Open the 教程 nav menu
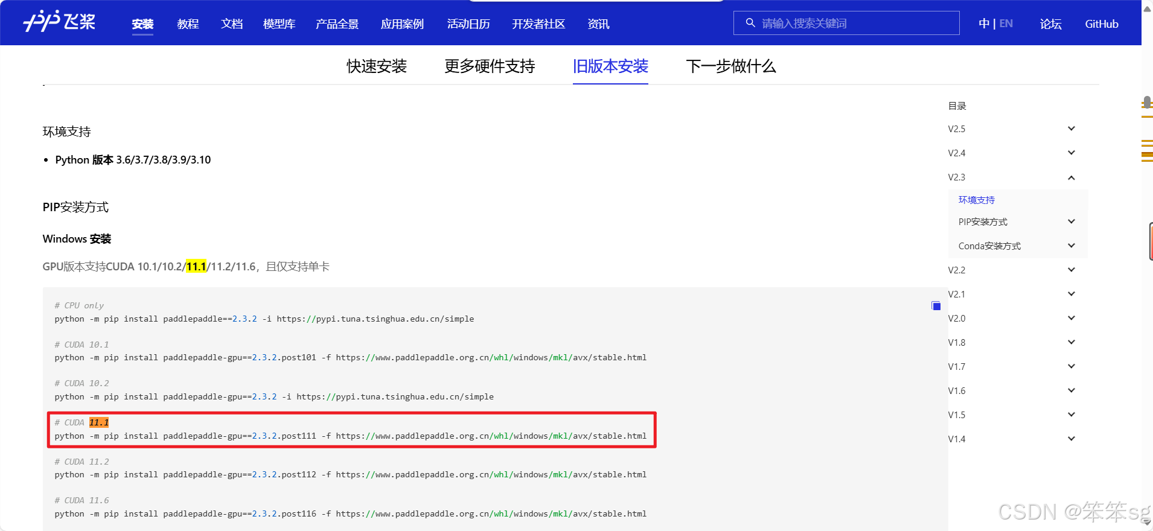The width and height of the screenshot is (1153, 531). (x=188, y=24)
